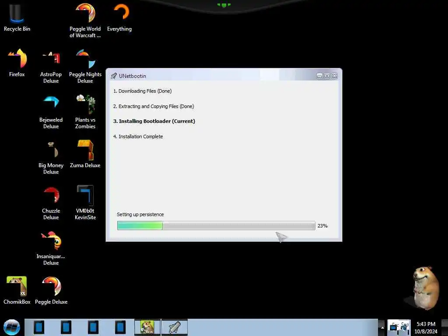Image resolution: width=448 pixels, height=336 pixels.
Task: Select the Zuma Deluxe desktop icon
Action: [x=85, y=154]
